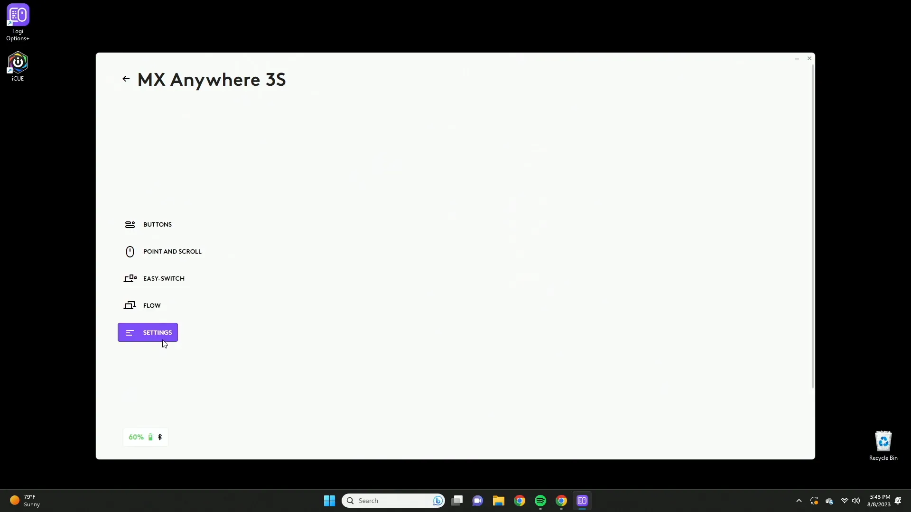
Task: Select the iCUE desktop shortcut
Action: 18,67
